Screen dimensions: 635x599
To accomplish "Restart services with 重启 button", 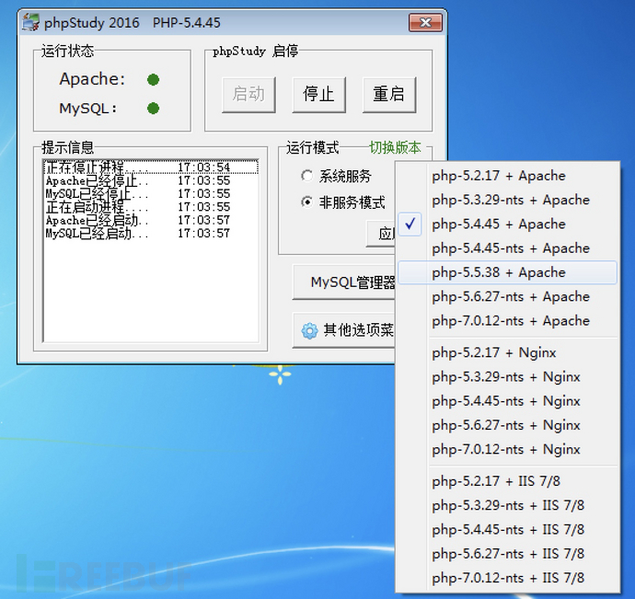I will 388,95.
